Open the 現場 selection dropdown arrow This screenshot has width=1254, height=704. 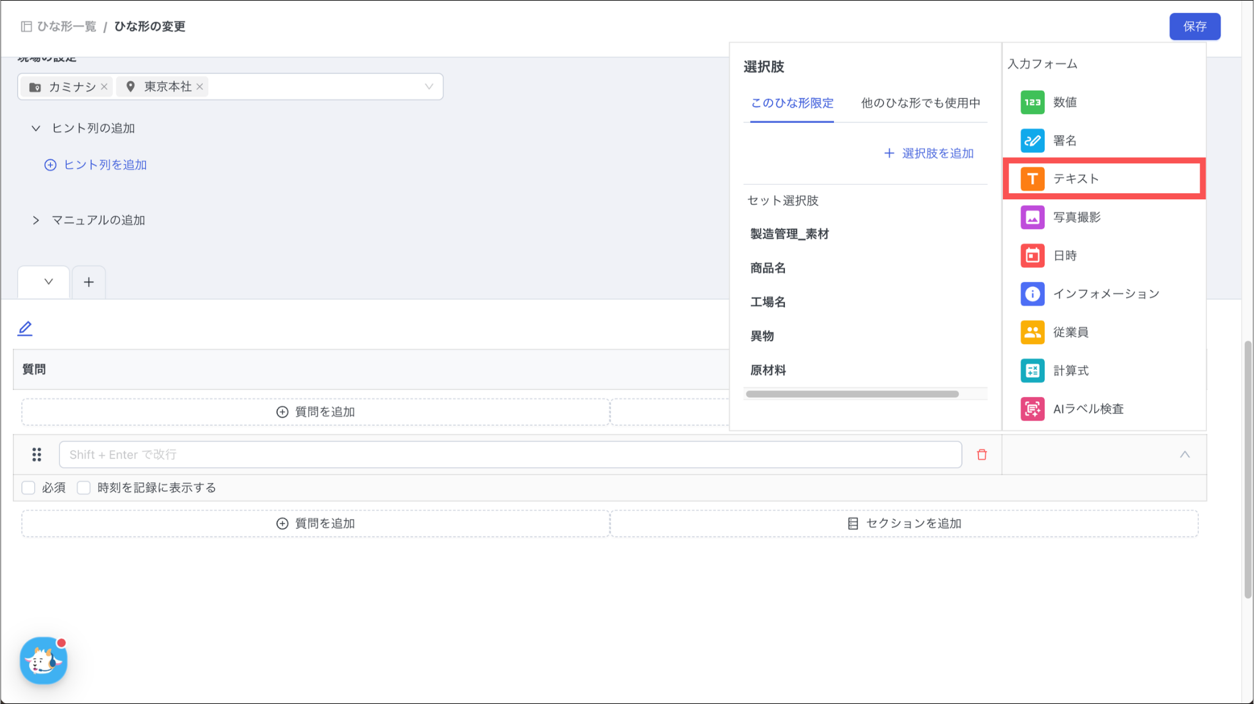pos(429,87)
